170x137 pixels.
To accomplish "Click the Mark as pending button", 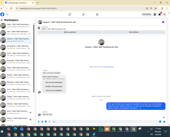I will pos(70,32).
